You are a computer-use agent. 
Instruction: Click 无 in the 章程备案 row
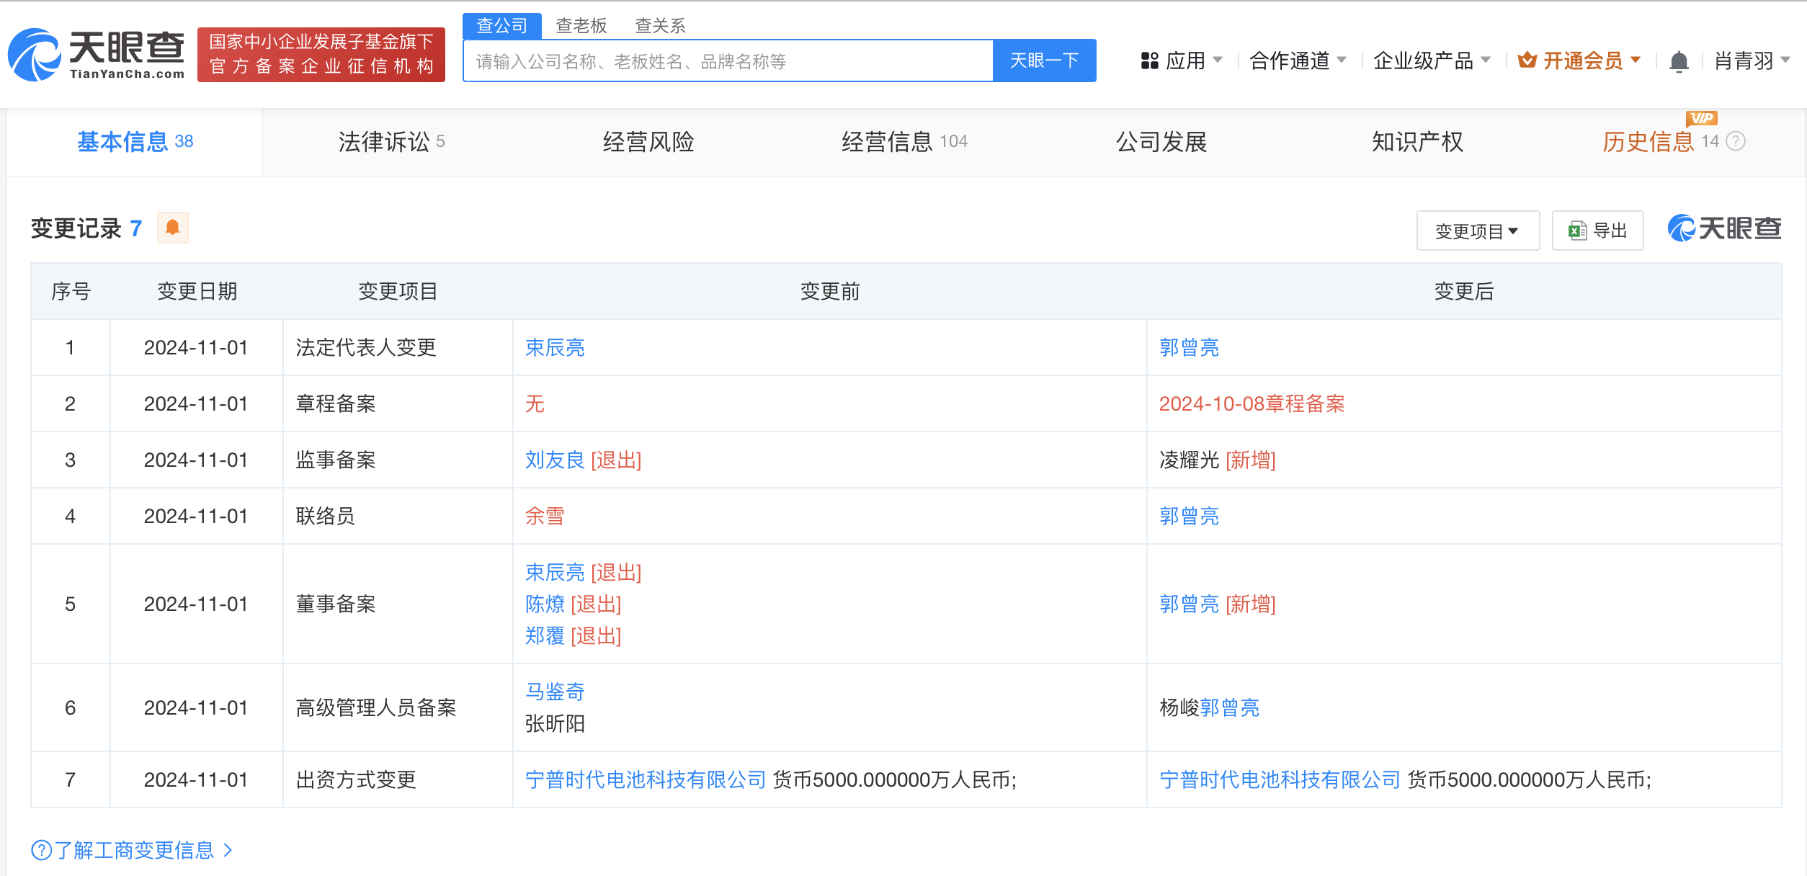pos(535,403)
